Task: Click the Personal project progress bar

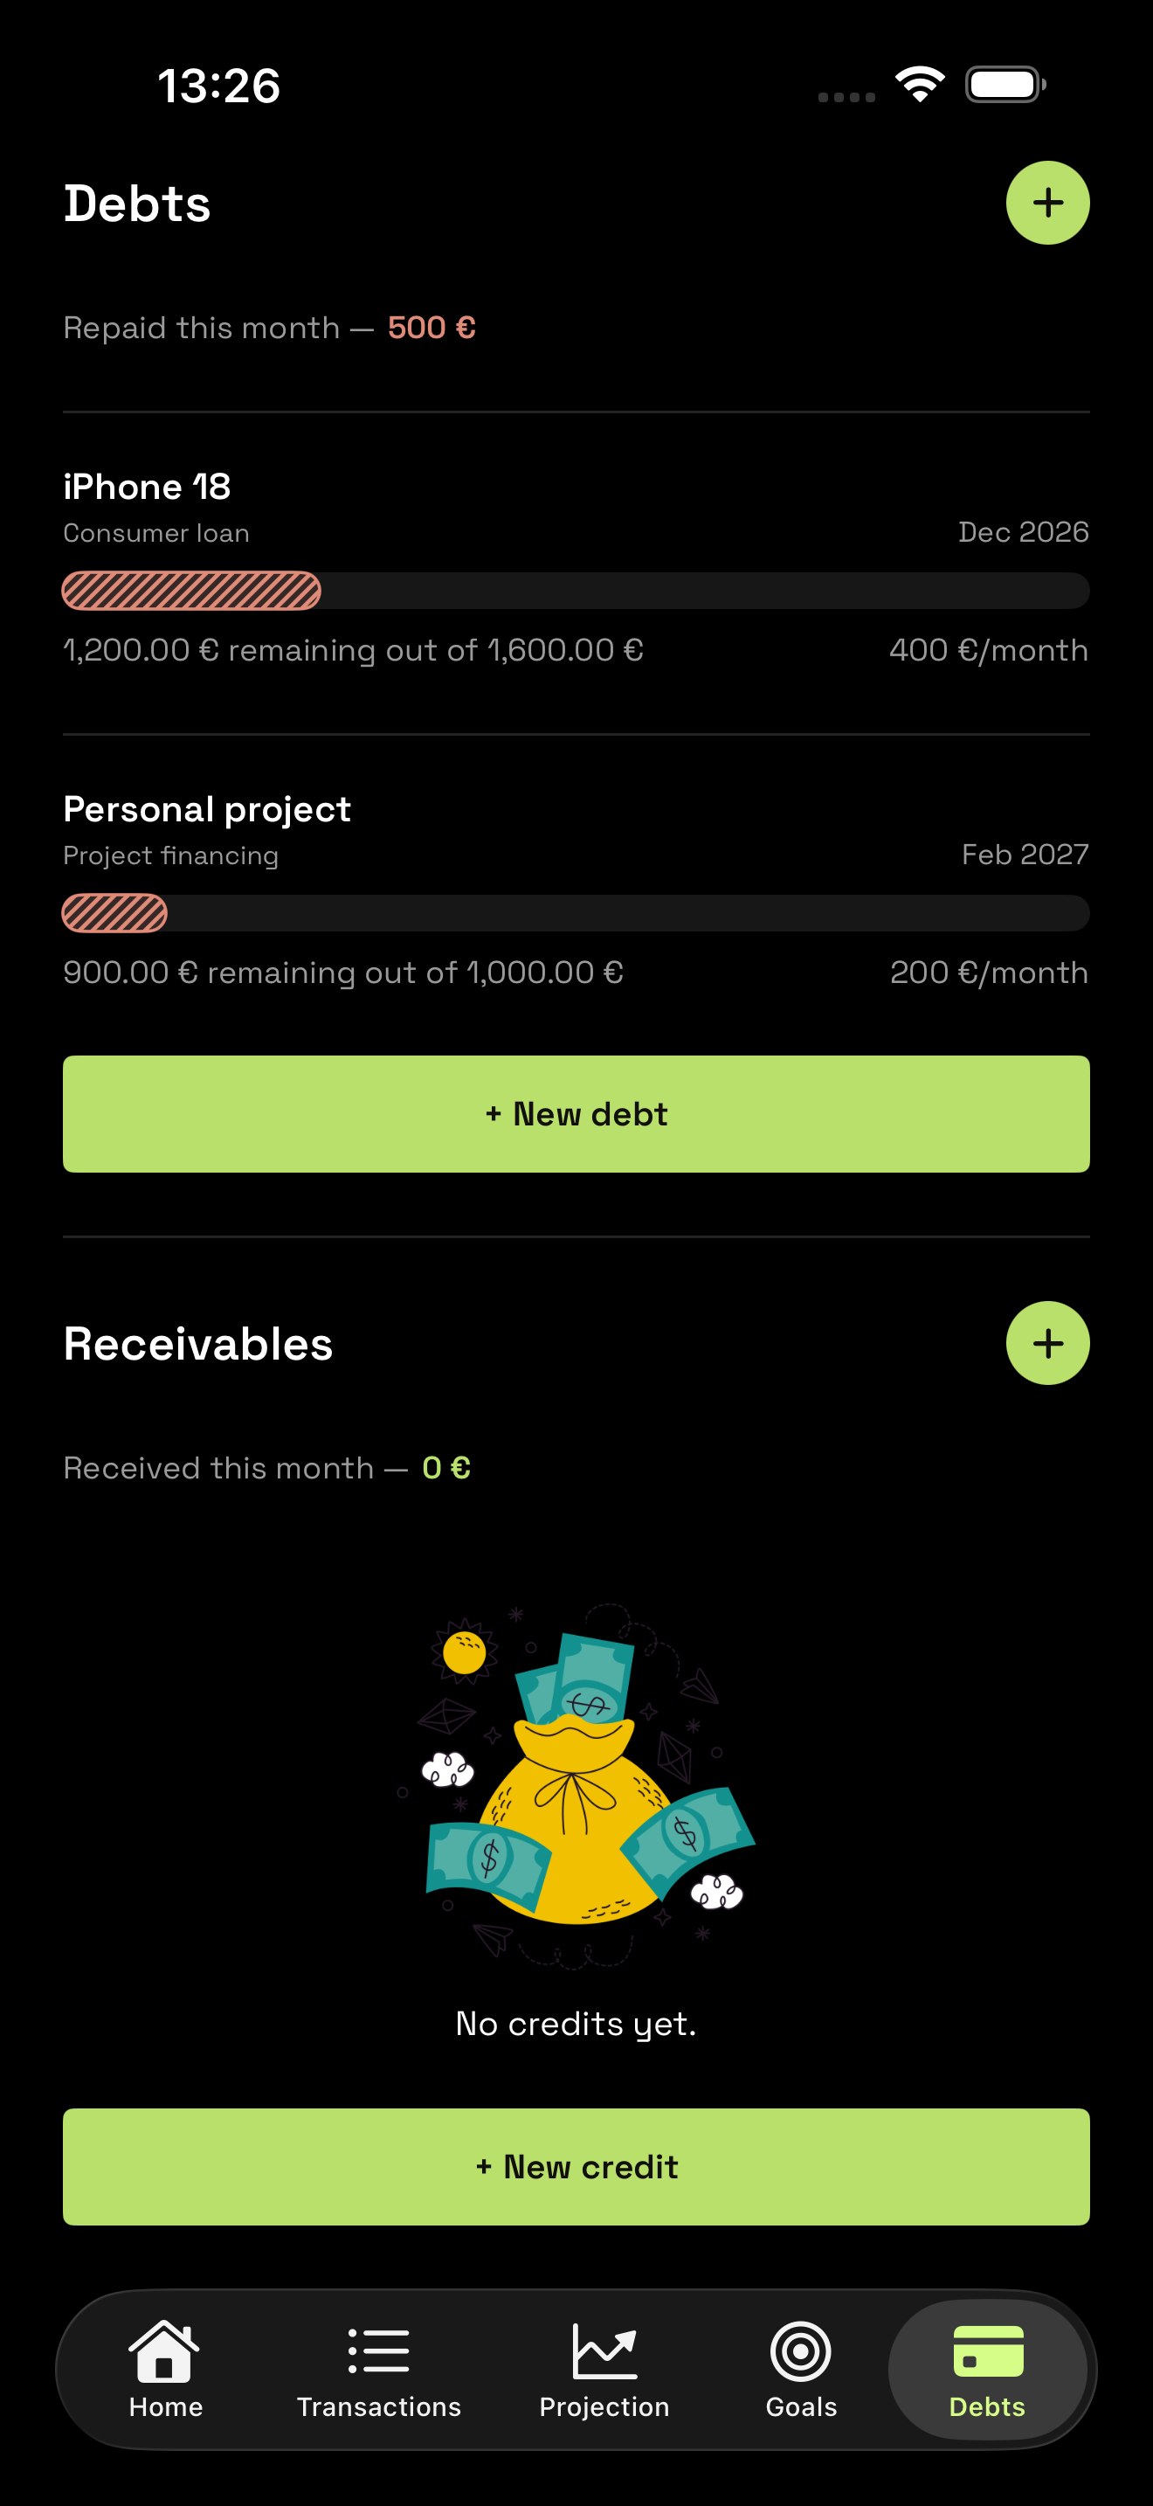Action: tap(576, 912)
